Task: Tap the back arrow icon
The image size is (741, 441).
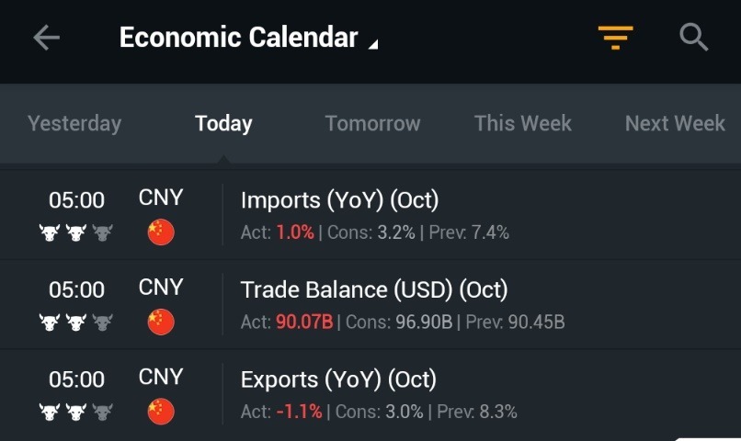Action: [x=46, y=38]
